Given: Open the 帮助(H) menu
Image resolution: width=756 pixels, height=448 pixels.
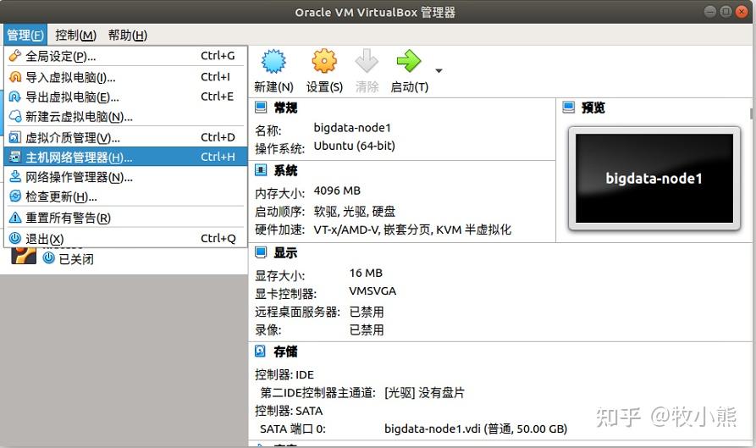Looking at the screenshot, I should 127,36.
